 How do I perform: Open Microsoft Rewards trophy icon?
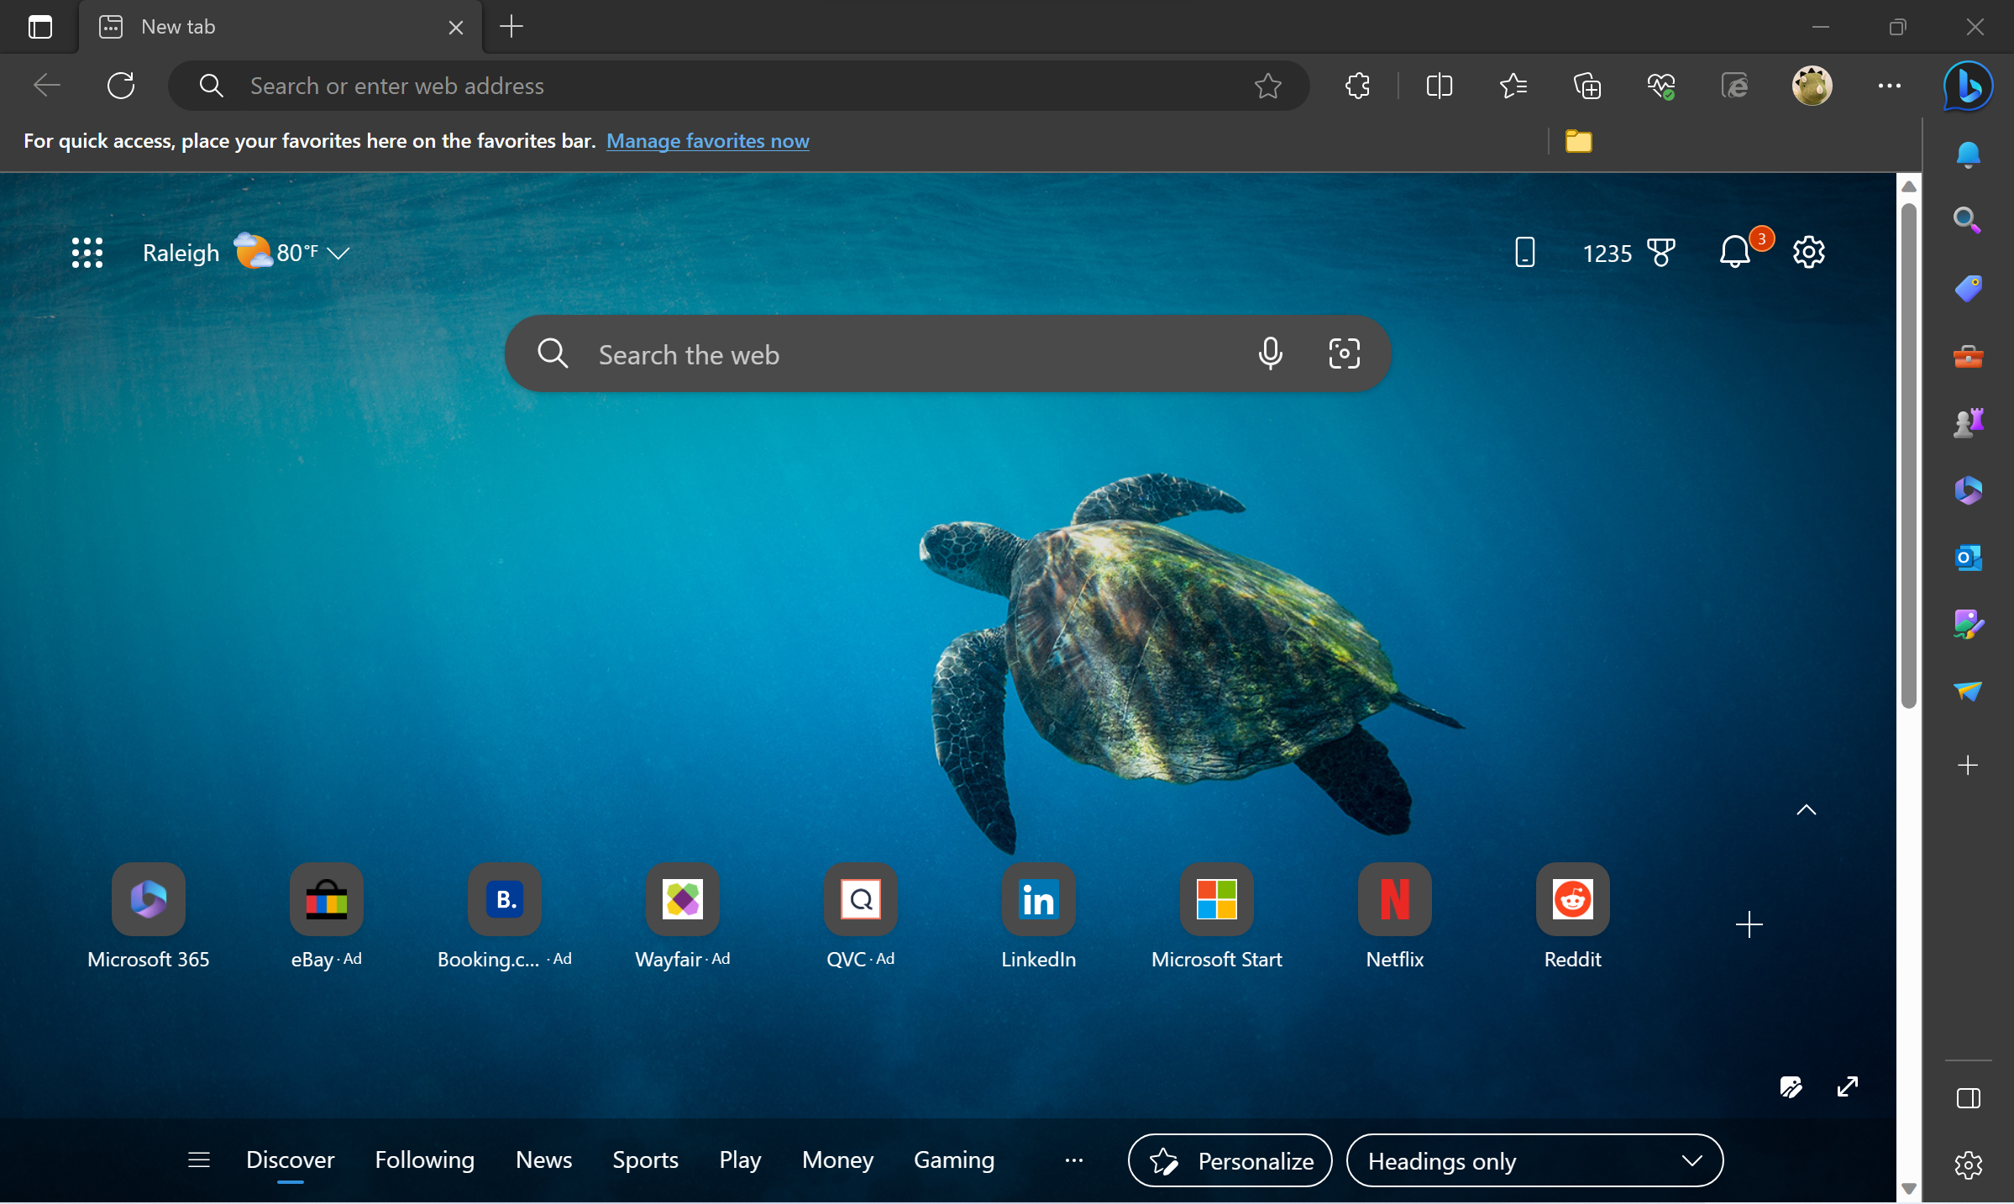click(1660, 253)
